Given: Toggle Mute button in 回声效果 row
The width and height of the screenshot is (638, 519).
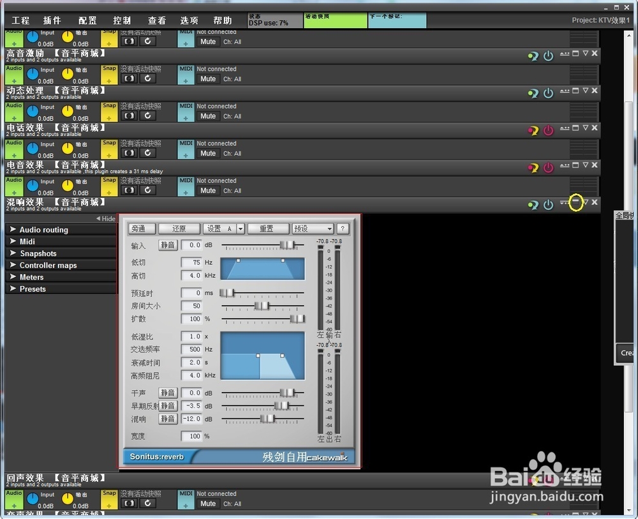Looking at the screenshot, I should [208, 504].
